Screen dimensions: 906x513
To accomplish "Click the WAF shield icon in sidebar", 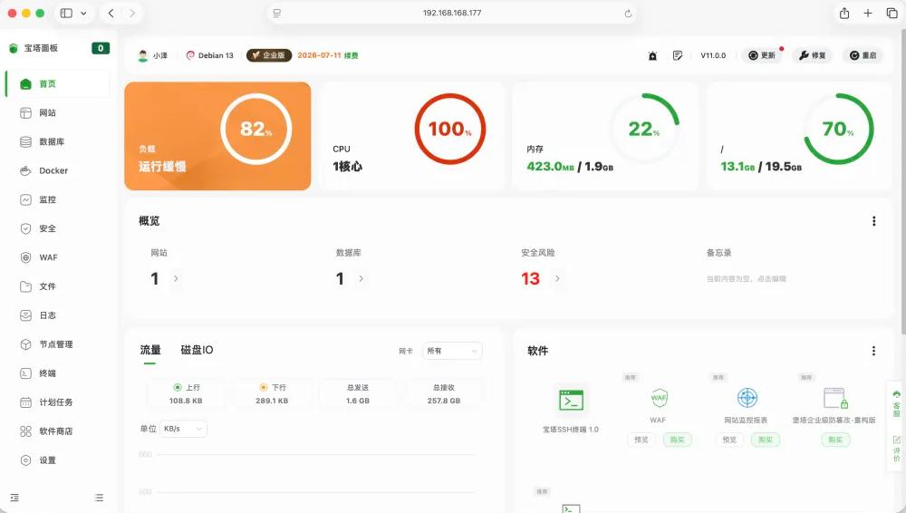I will 26,257.
